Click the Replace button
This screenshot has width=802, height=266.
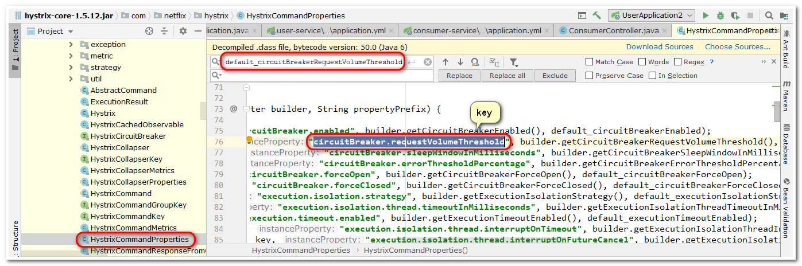(x=459, y=76)
